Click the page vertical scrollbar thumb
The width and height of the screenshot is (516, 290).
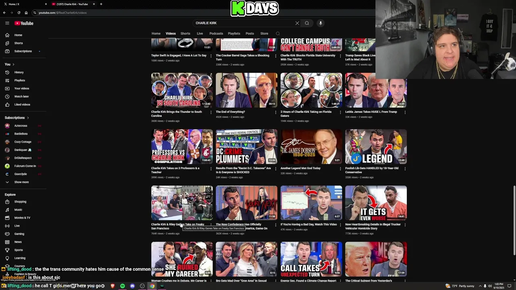click(x=514, y=220)
